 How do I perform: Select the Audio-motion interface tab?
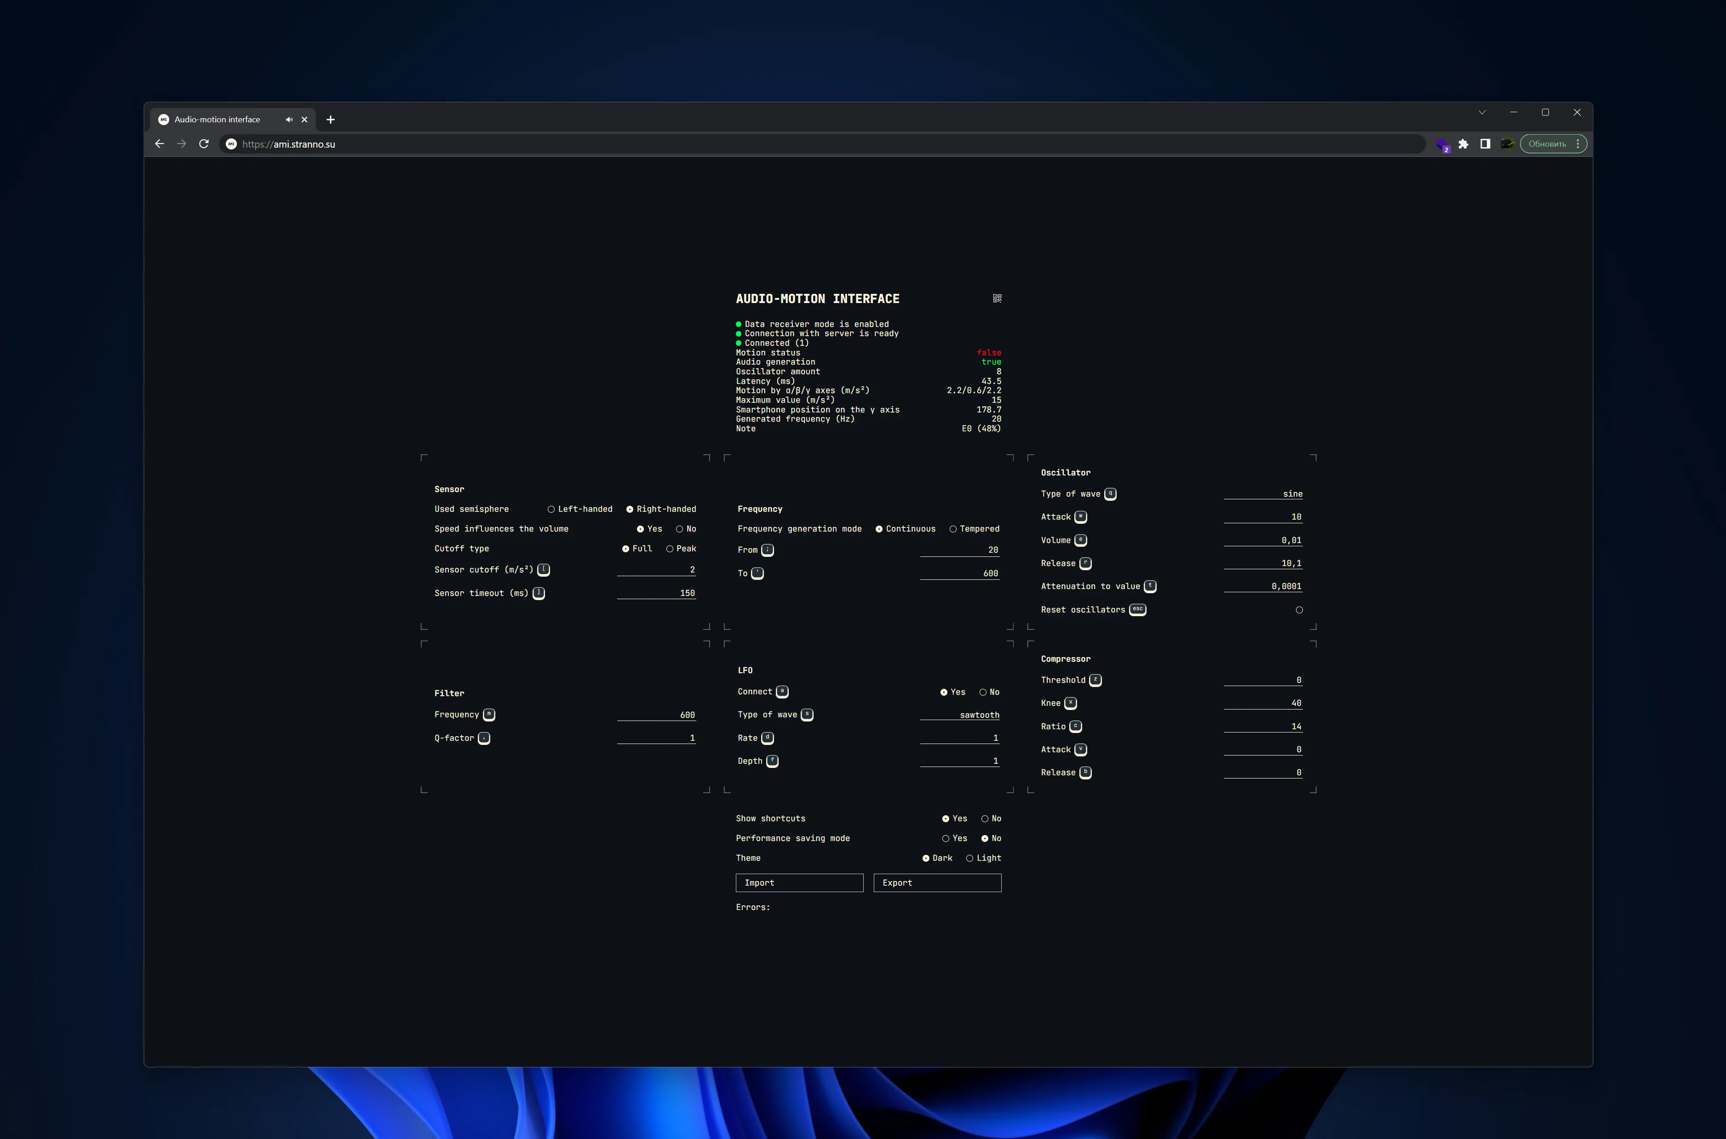[217, 120]
